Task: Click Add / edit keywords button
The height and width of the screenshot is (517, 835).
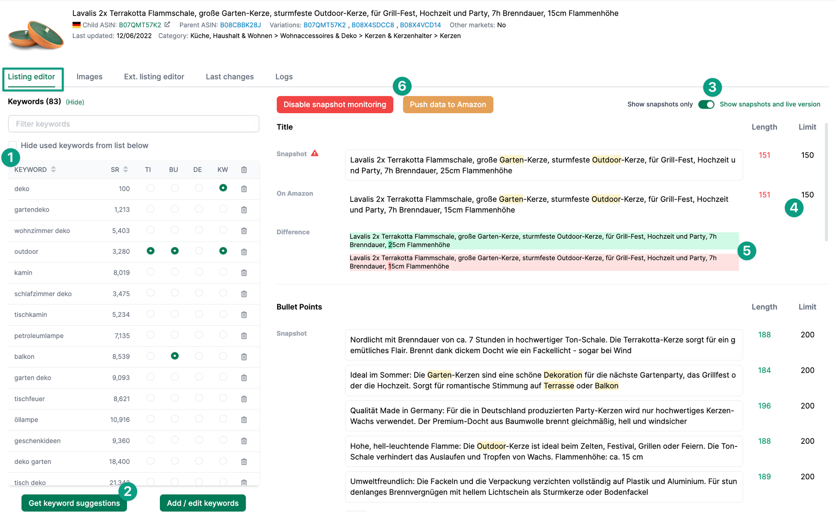Action: (x=203, y=503)
